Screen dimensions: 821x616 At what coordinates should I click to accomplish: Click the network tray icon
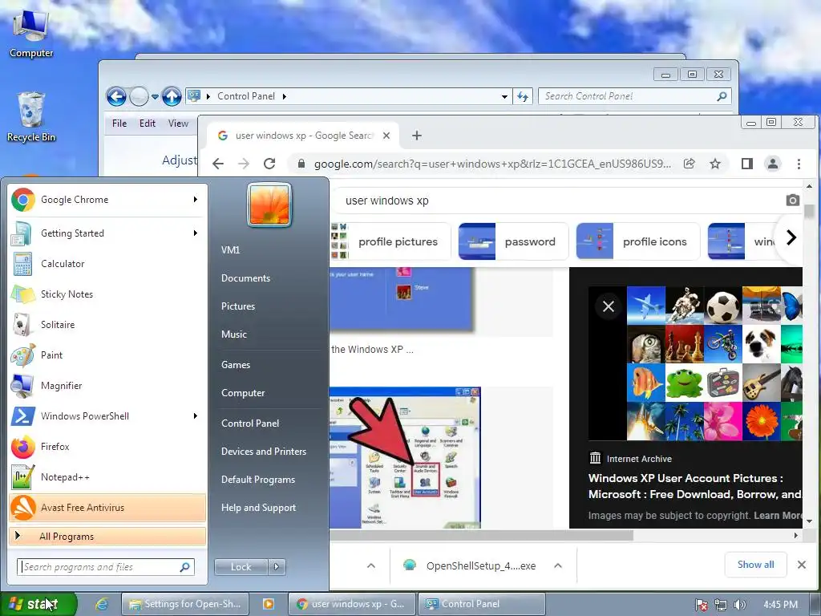coord(721,605)
